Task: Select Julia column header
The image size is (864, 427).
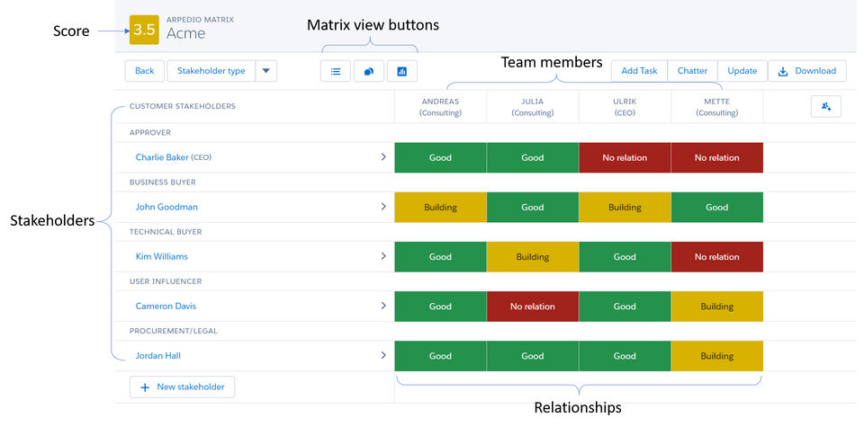Action: (532, 107)
